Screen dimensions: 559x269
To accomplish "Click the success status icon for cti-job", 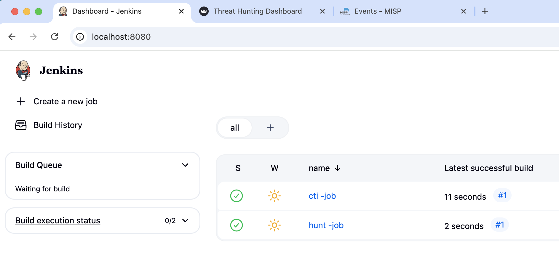I will 237,196.
